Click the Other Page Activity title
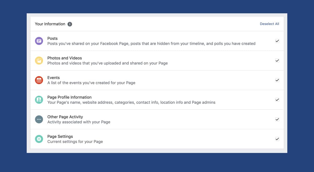Image resolution: width=314 pixels, height=172 pixels. click(x=65, y=117)
